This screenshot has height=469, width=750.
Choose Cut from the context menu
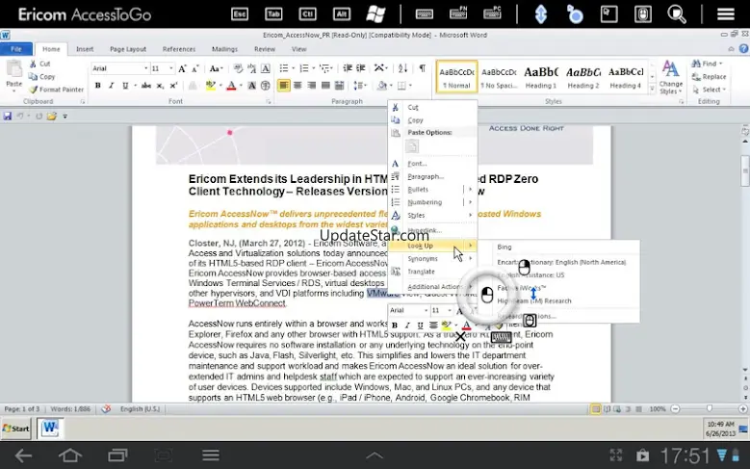pyautogui.click(x=432, y=107)
